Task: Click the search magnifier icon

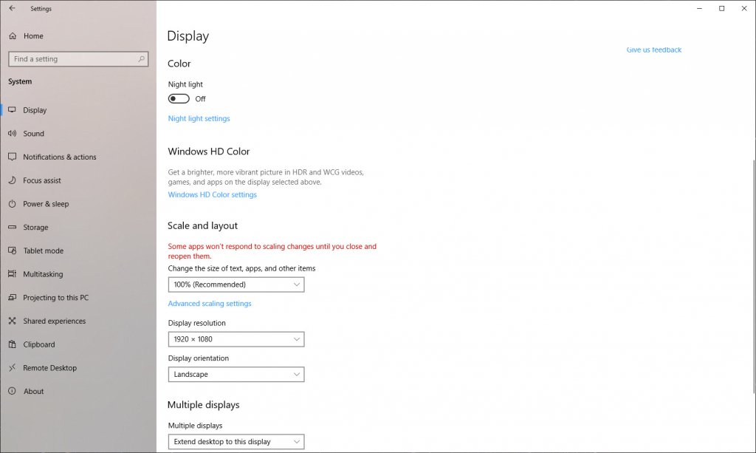Action: [x=141, y=59]
